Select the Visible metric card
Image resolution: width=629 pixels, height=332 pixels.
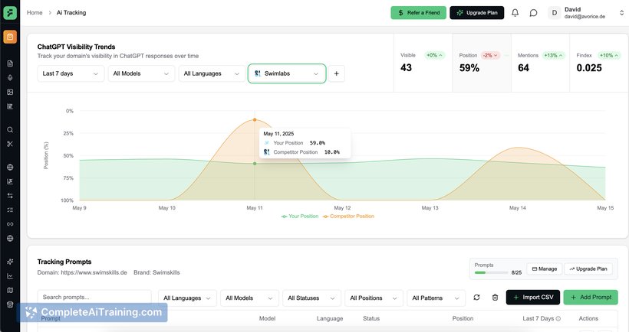[423, 63]
